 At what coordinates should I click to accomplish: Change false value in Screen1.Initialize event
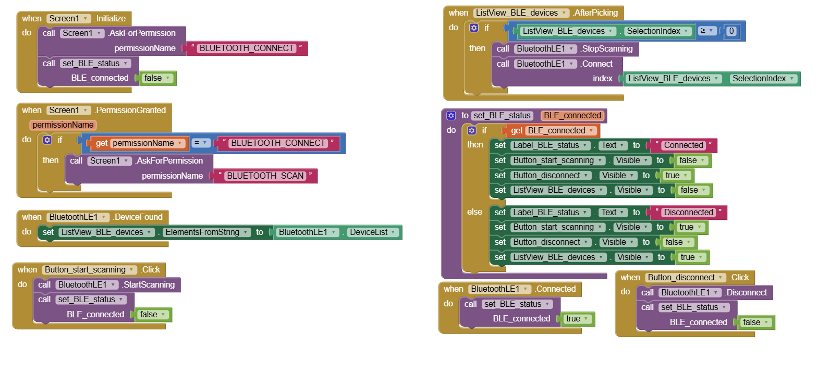157,78
